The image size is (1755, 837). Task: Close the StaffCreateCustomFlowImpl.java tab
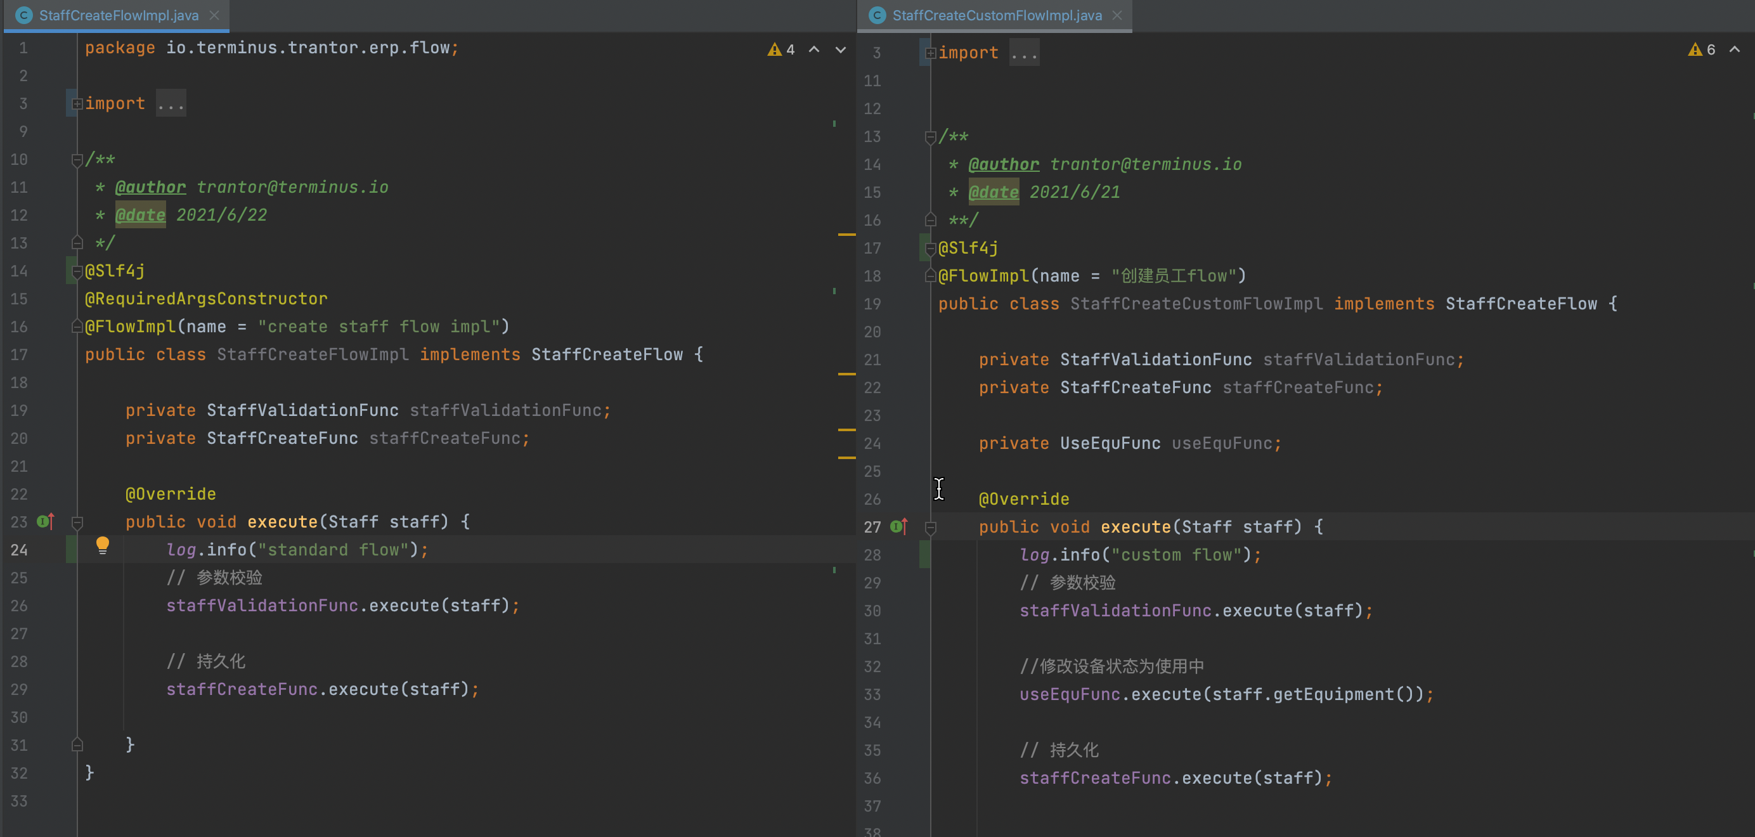[x=1117, y=15]
